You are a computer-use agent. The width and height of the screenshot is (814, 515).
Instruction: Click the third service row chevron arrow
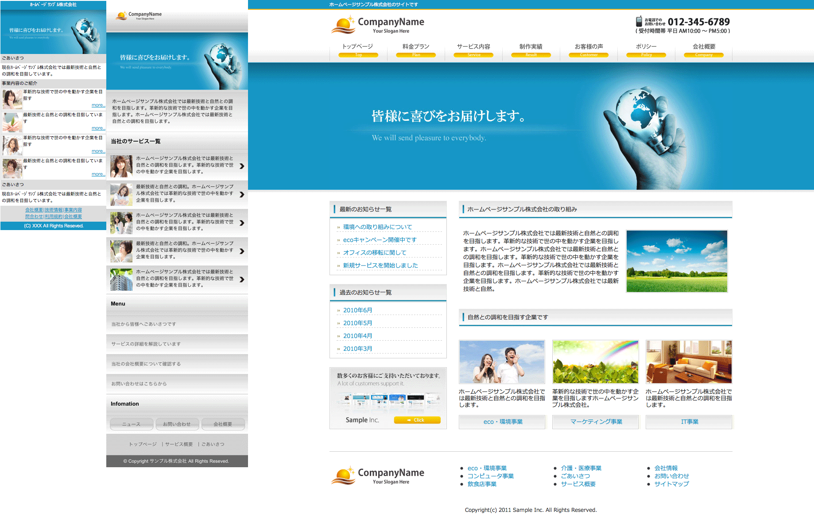242,223
